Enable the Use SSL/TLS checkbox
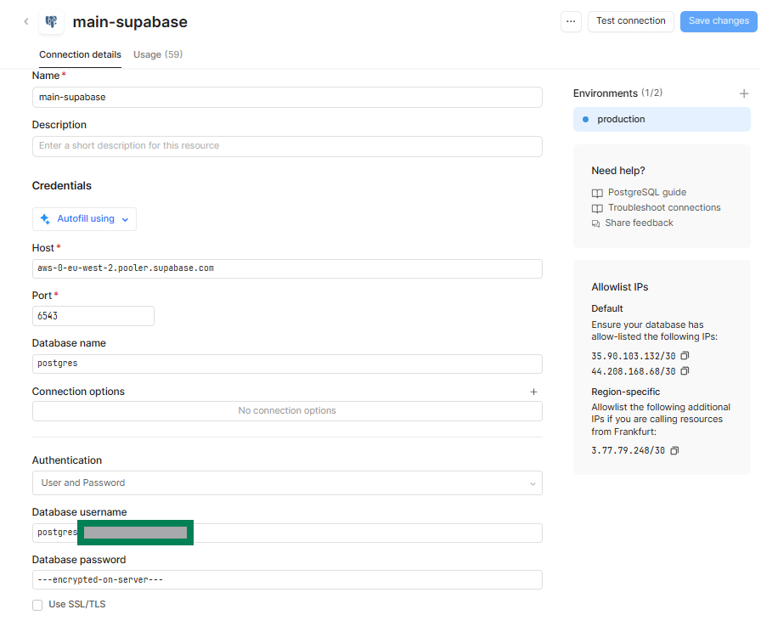The image size is (761, 632). (37, 605)
